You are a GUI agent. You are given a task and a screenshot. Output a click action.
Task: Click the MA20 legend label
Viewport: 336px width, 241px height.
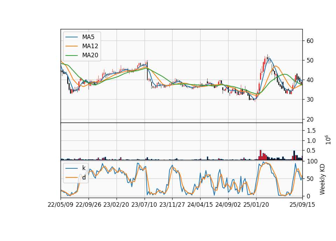click(90, 55)
